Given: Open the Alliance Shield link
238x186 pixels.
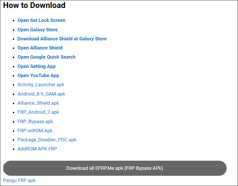Looking at the screenshot, I should 40,48.
